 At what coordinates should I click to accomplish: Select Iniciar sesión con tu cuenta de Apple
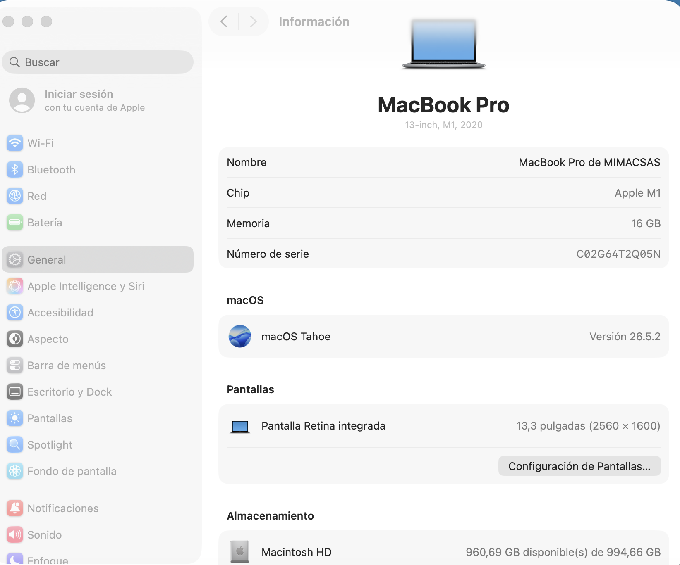98,100
